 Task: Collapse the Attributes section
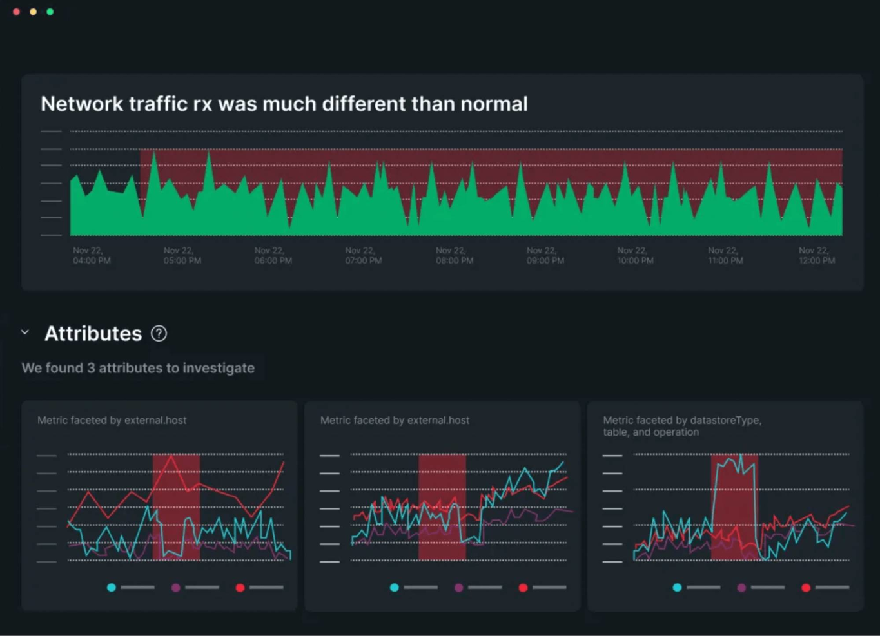[24, 332]
